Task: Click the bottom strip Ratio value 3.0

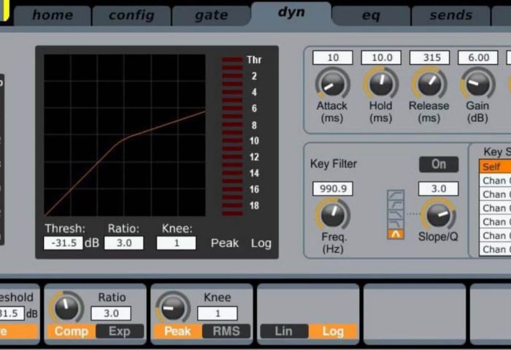Action: [x=111, y=313]
